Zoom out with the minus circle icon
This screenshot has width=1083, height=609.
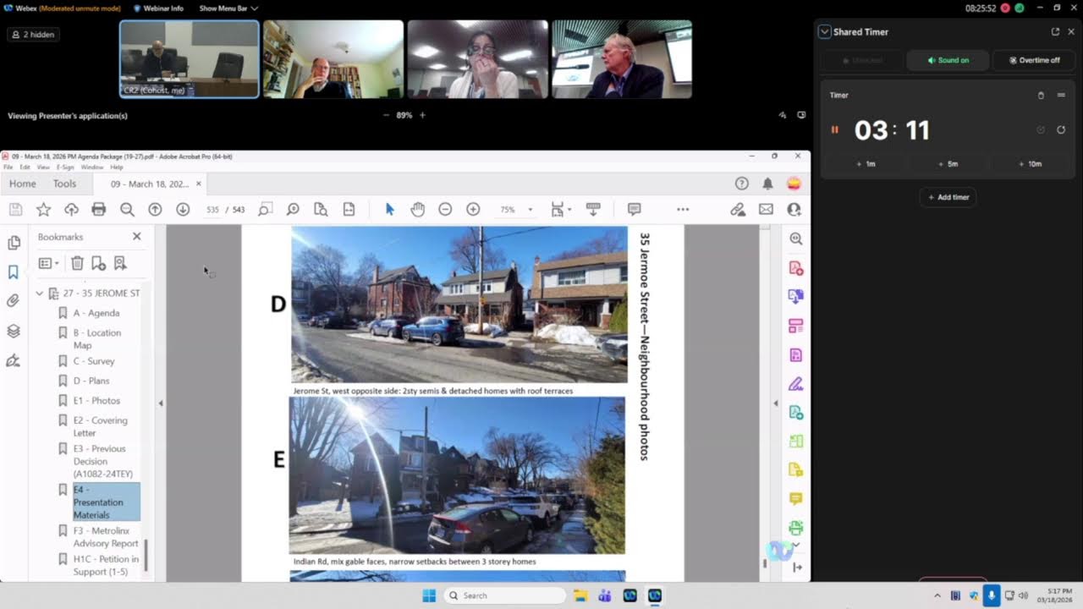(x=445, y=209)
